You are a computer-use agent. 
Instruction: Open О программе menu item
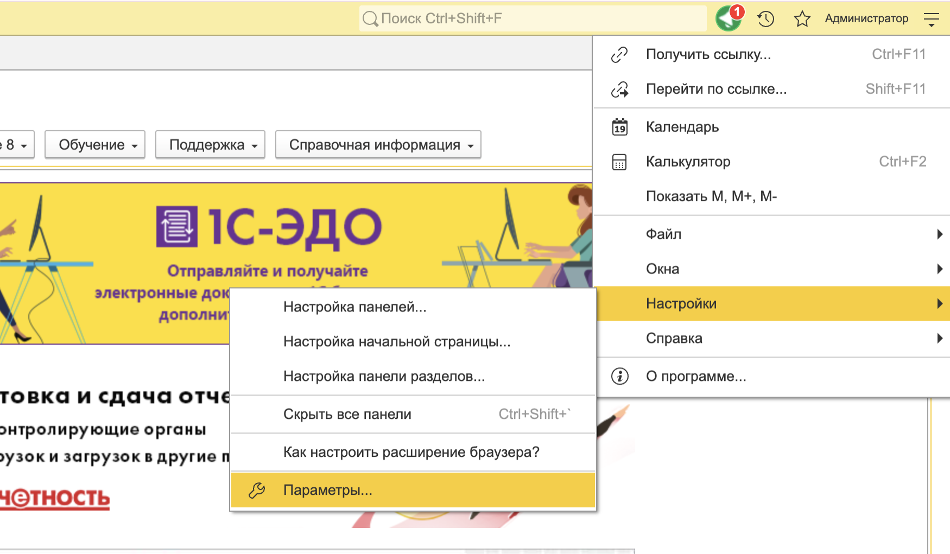[772, 376]
